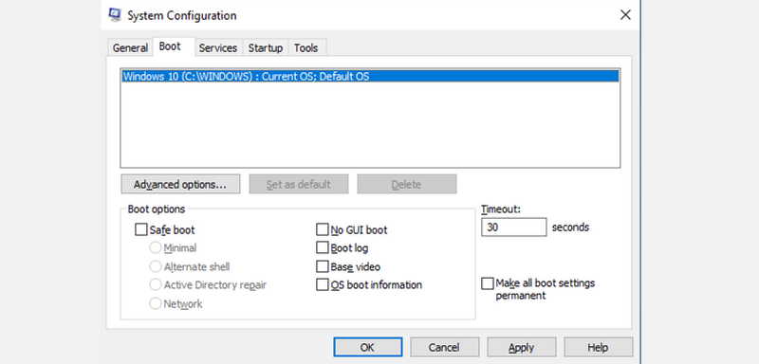Tick the No GUI boot checkbox

[322, 229]
